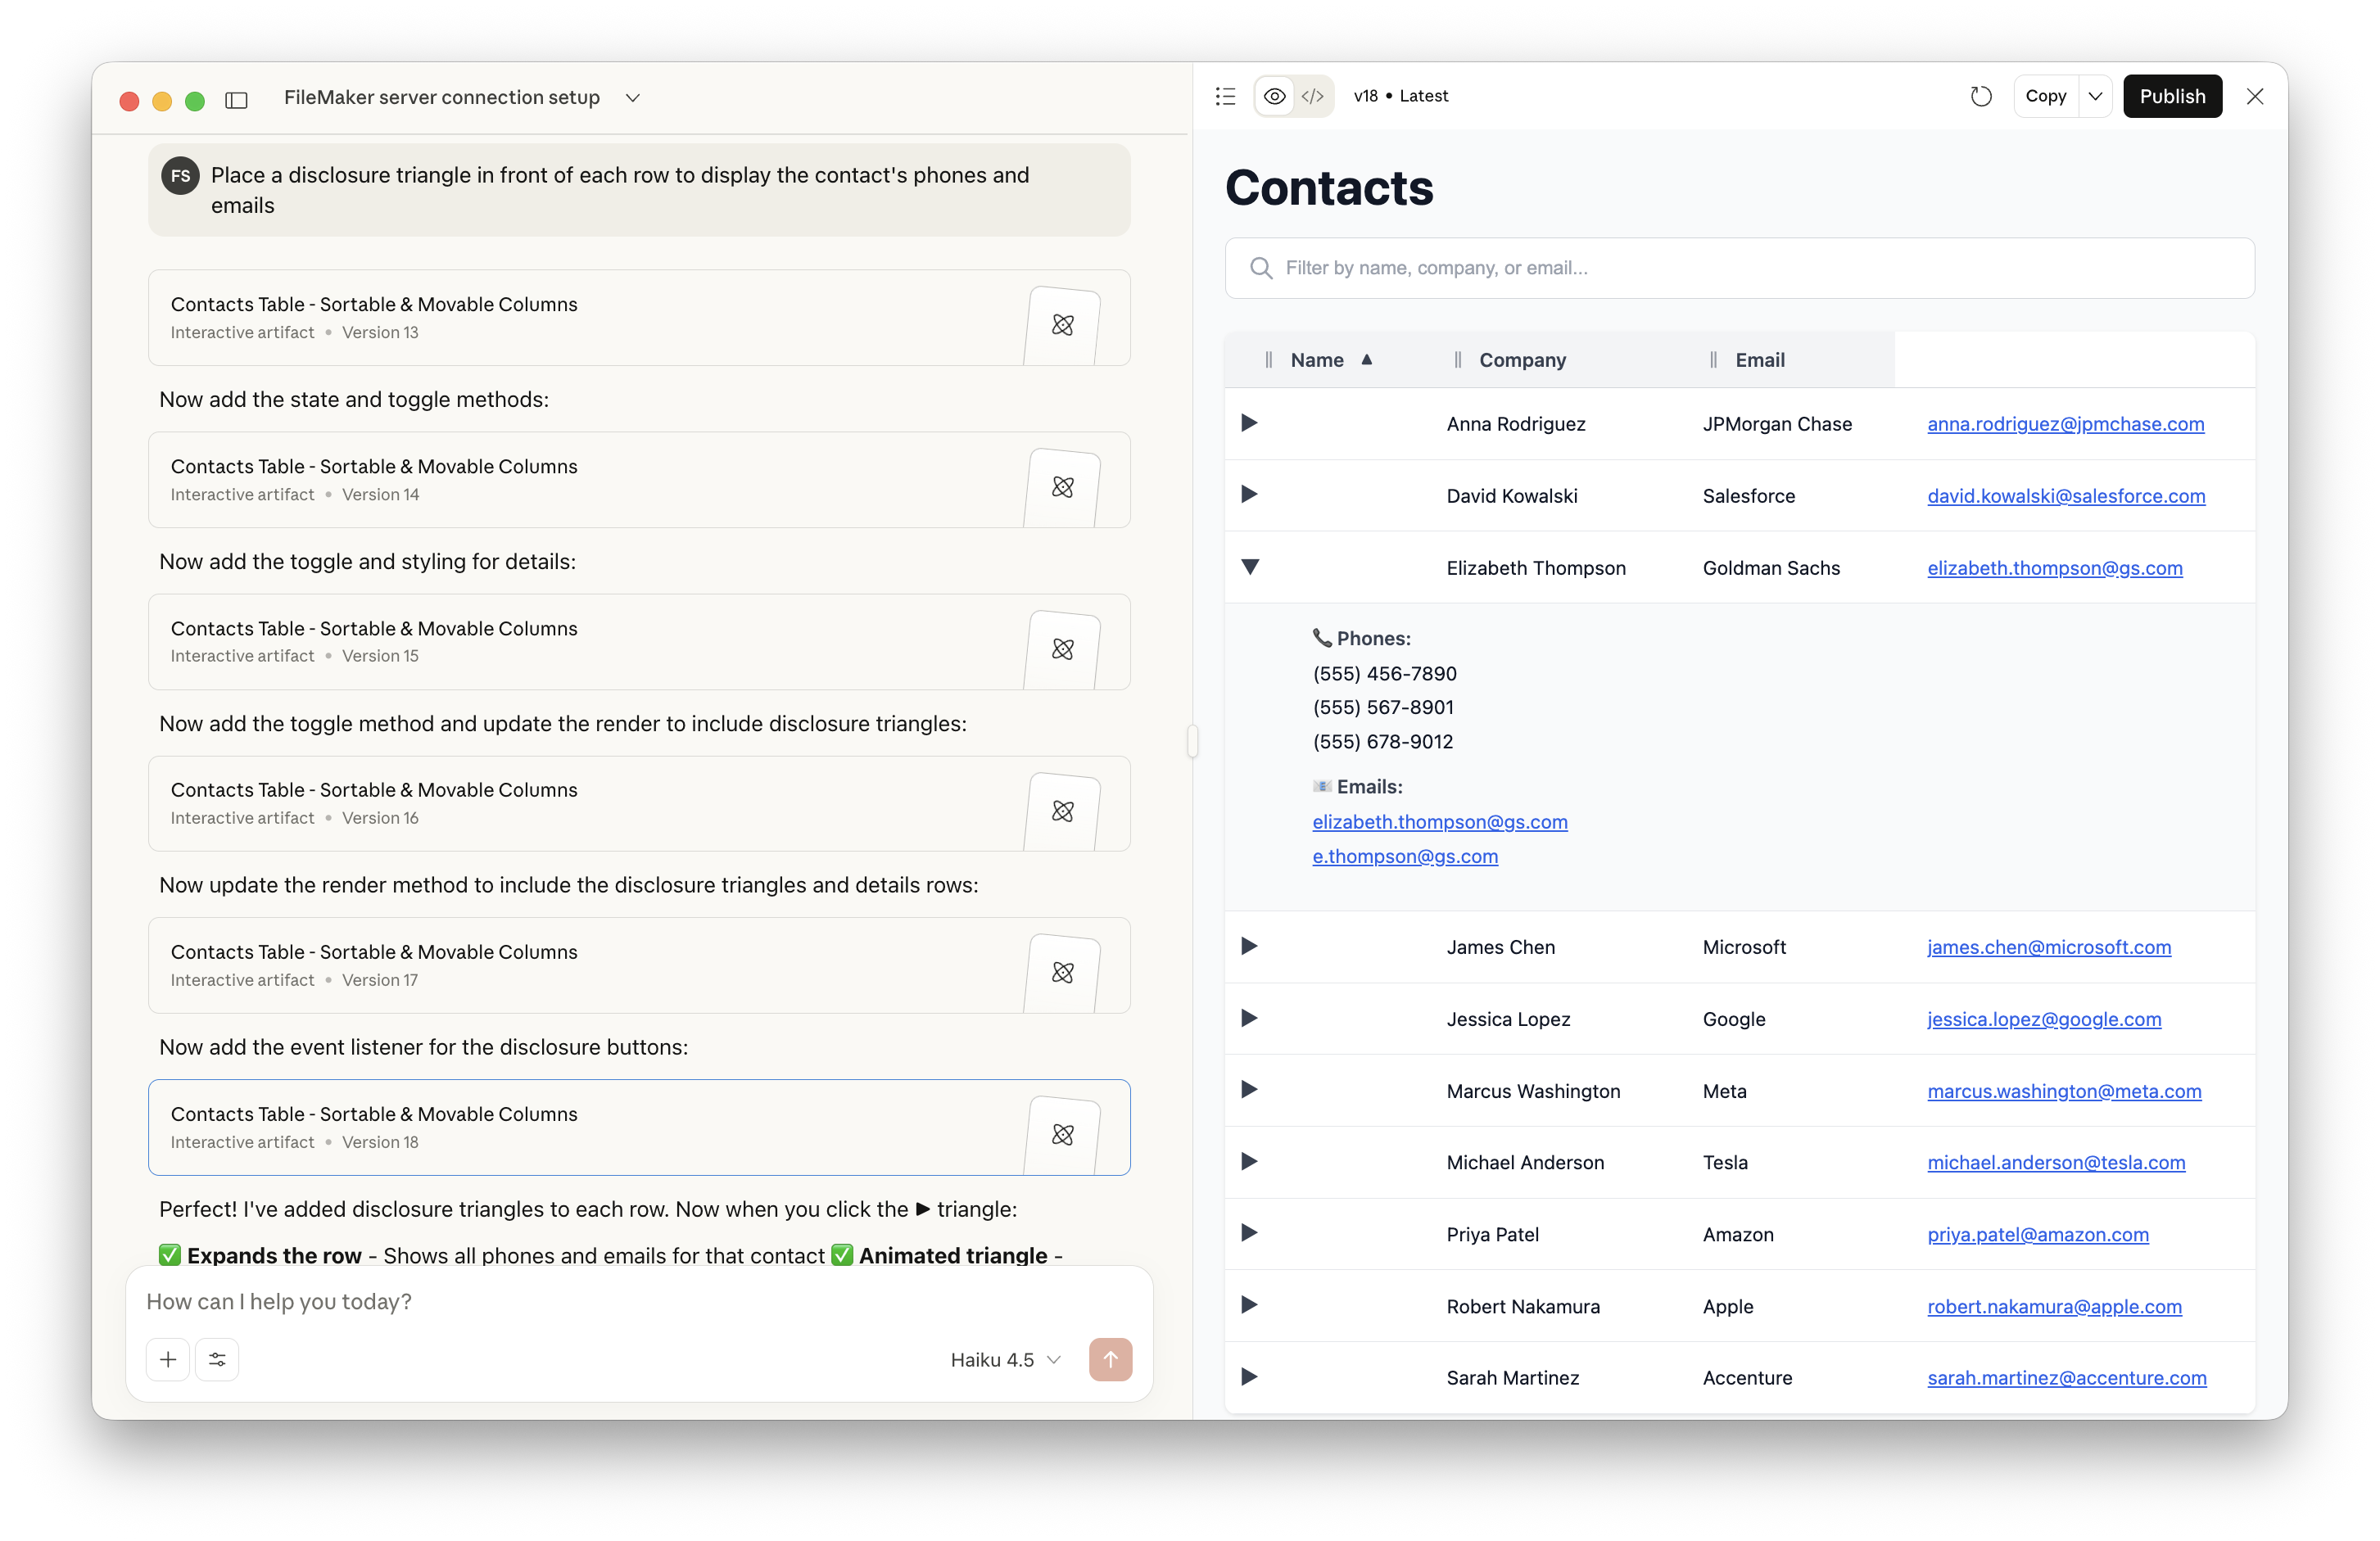Toggle Name column sort order
Viewport: 2380px width, 1541px height.
(x=1330, y=360)
